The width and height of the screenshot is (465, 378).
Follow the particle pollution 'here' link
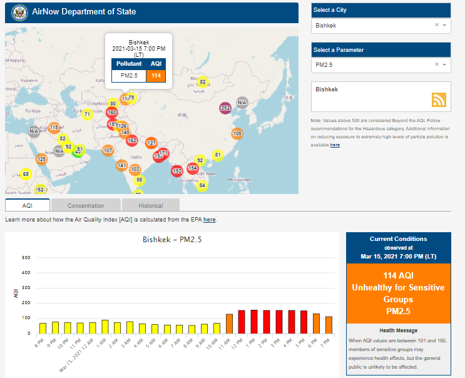click(x=335, y=145)
